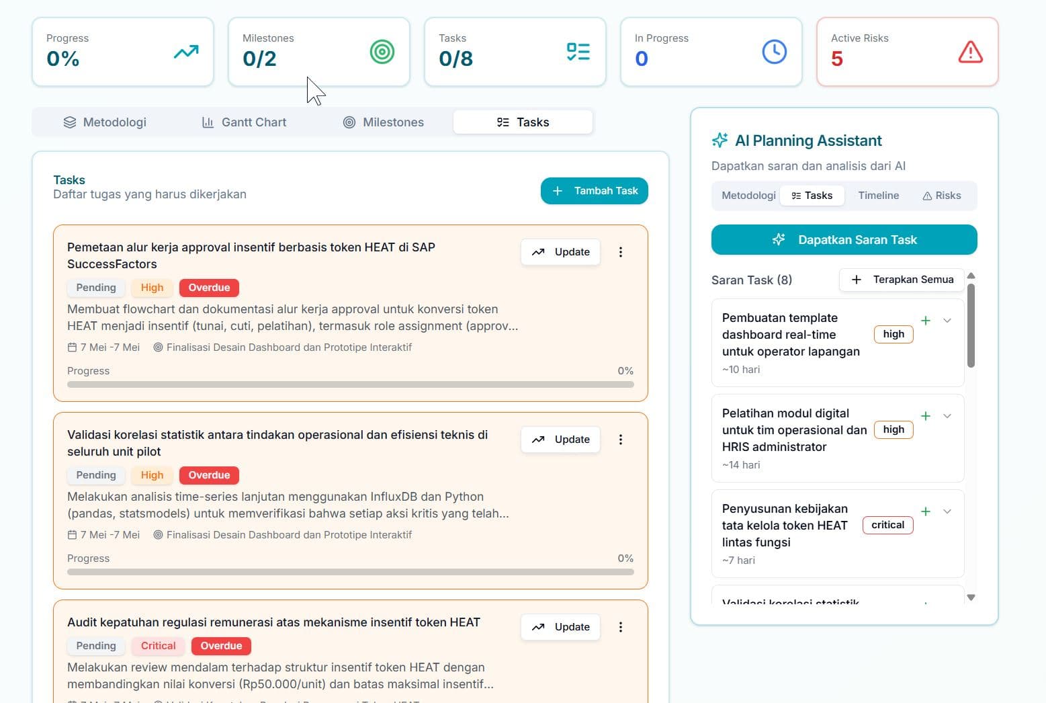Open Tasks tab in AI Planning Assistant
The width and height of the screenshot is (1046, 703).
click(x=812, y=196)
